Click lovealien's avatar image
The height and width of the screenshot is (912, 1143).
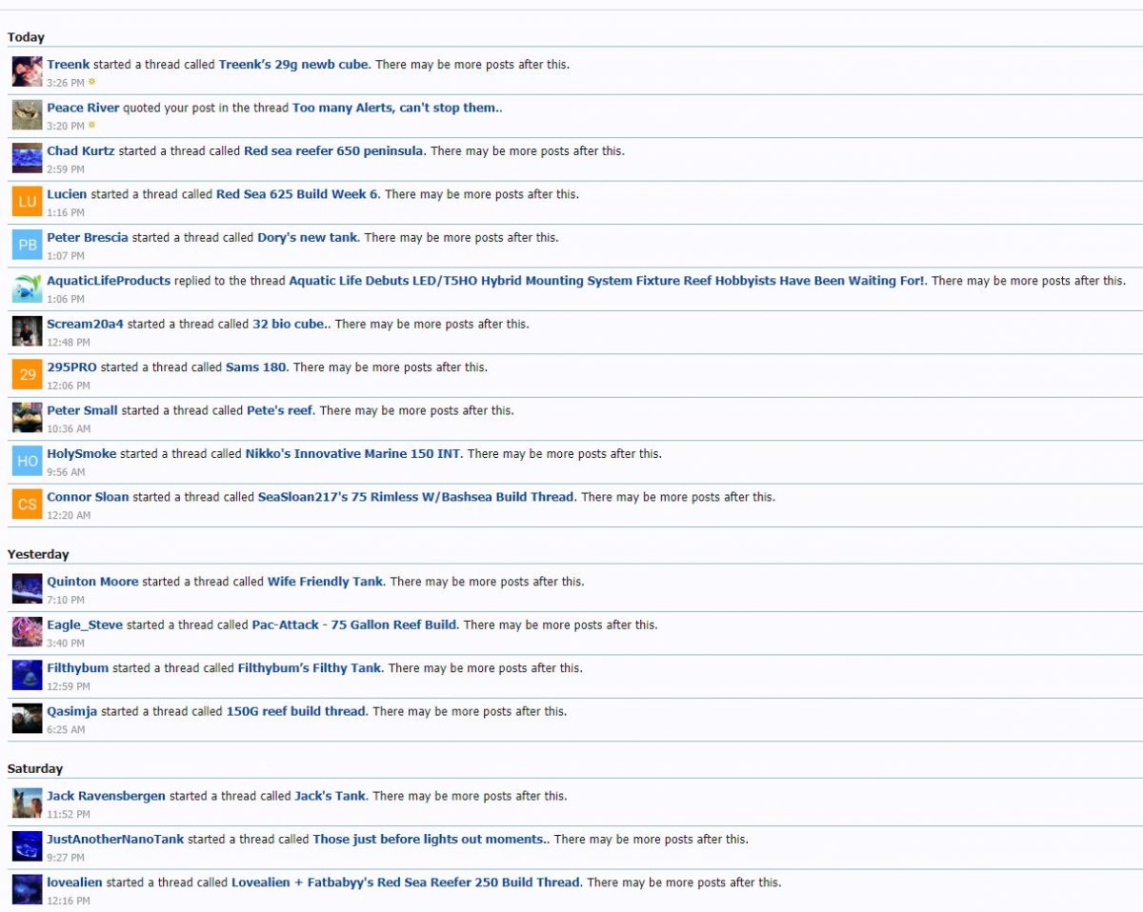pyautogui.click(x=28, y=889)
